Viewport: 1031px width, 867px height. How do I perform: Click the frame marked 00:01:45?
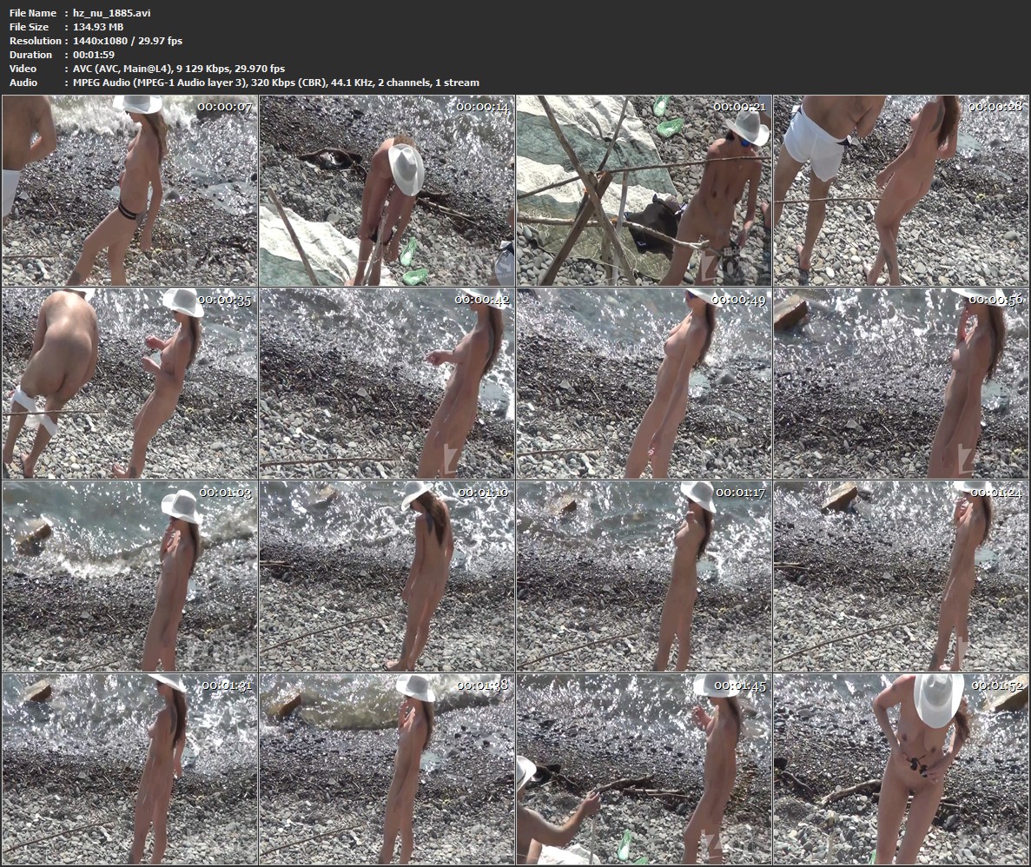[x=644, y=769]
